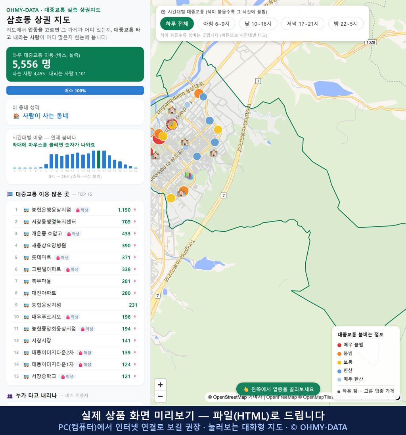Select the 새웅상요양병원 list row
The height and width of the screenshot is (435, 406).
point(75,246)
